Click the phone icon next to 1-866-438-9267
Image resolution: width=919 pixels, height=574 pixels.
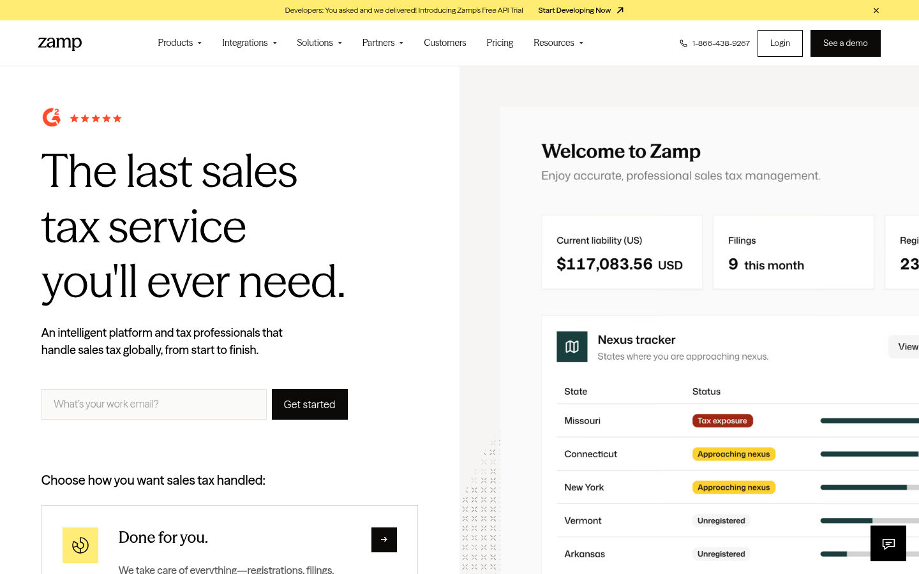(x=684, y=43)
